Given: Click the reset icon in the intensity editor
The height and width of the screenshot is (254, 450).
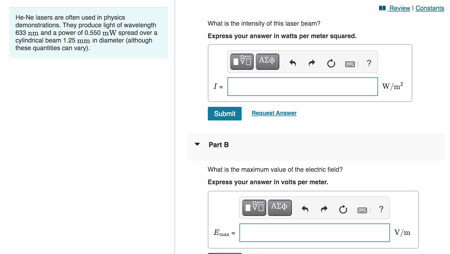Looking at the screenshot, I should point(331,63).
